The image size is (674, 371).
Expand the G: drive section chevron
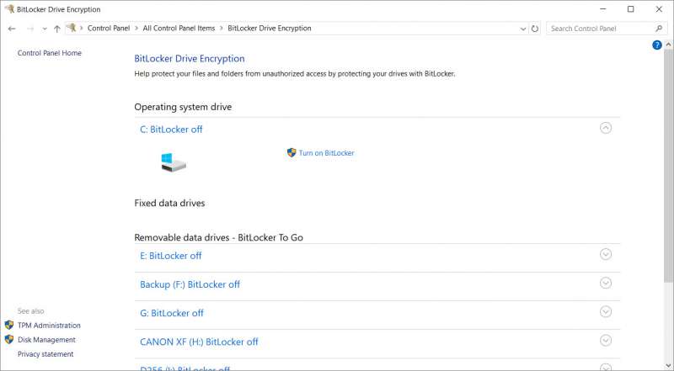click(606, 312)
